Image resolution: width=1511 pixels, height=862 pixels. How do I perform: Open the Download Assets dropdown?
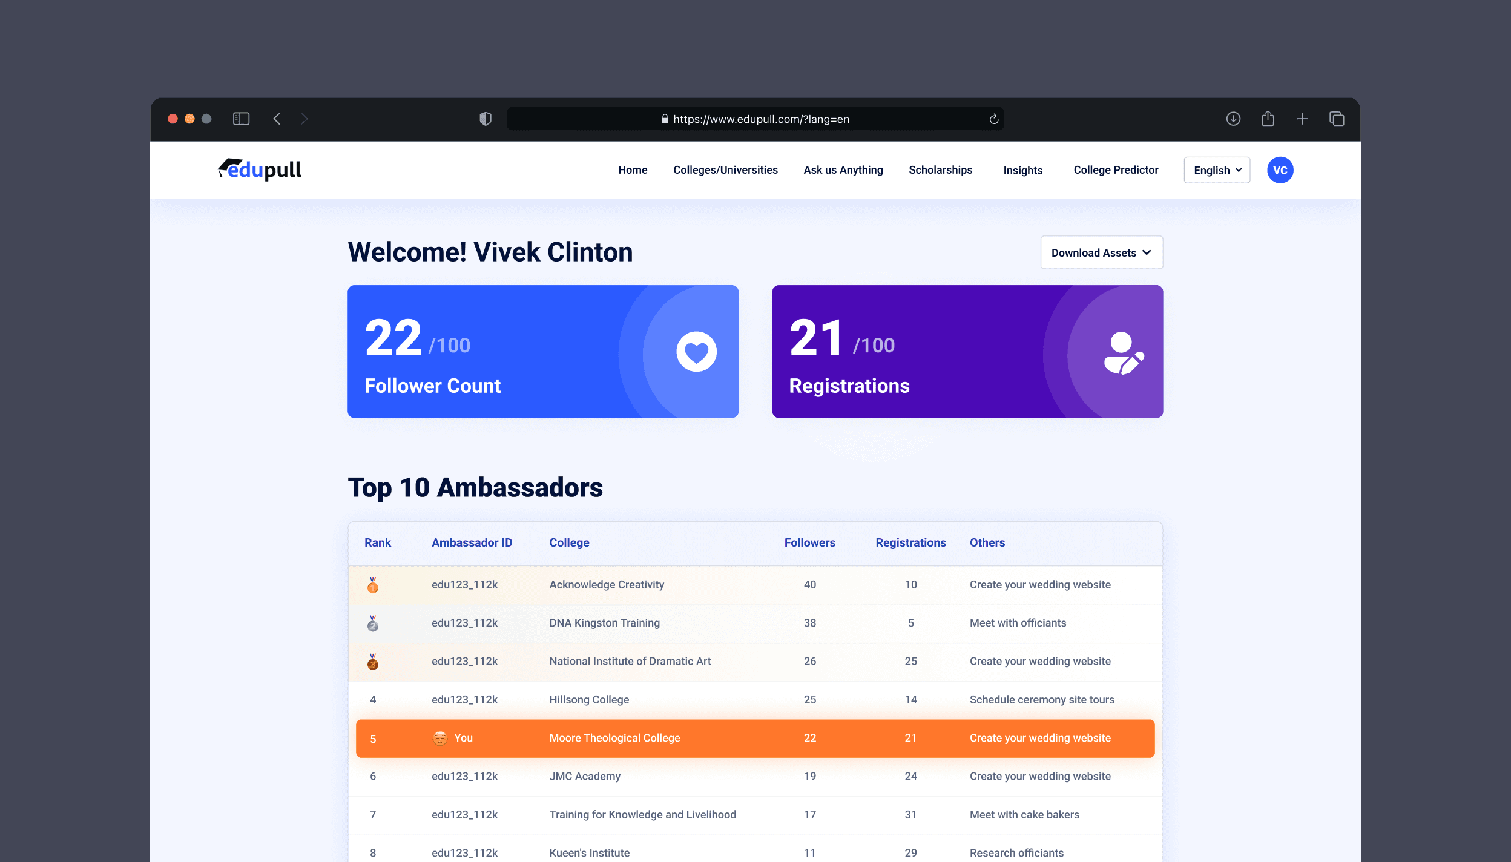1101,252
